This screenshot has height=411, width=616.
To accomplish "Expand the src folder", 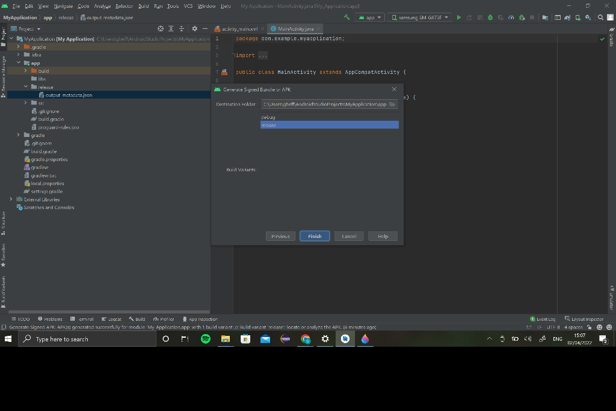I will (x=25, y=103).
